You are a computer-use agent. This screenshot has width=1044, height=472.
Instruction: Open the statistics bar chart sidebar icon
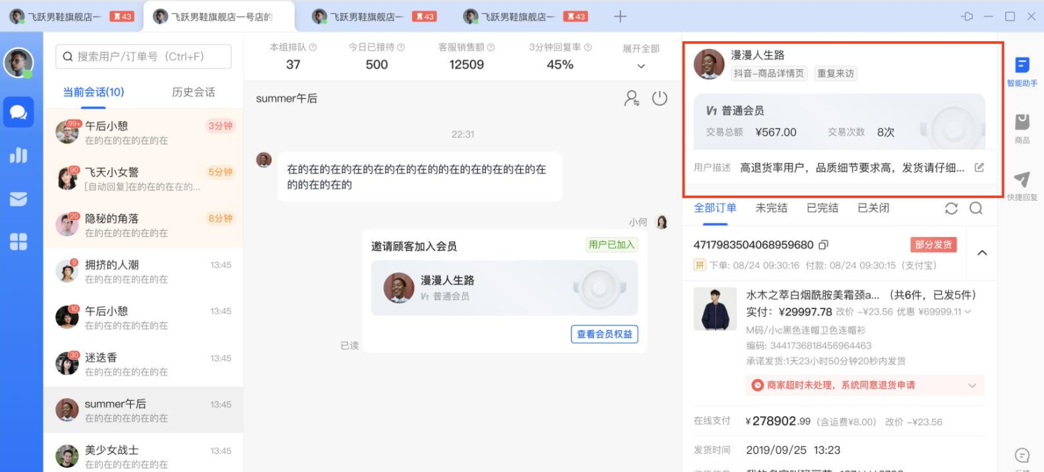(x=18, y=155)
